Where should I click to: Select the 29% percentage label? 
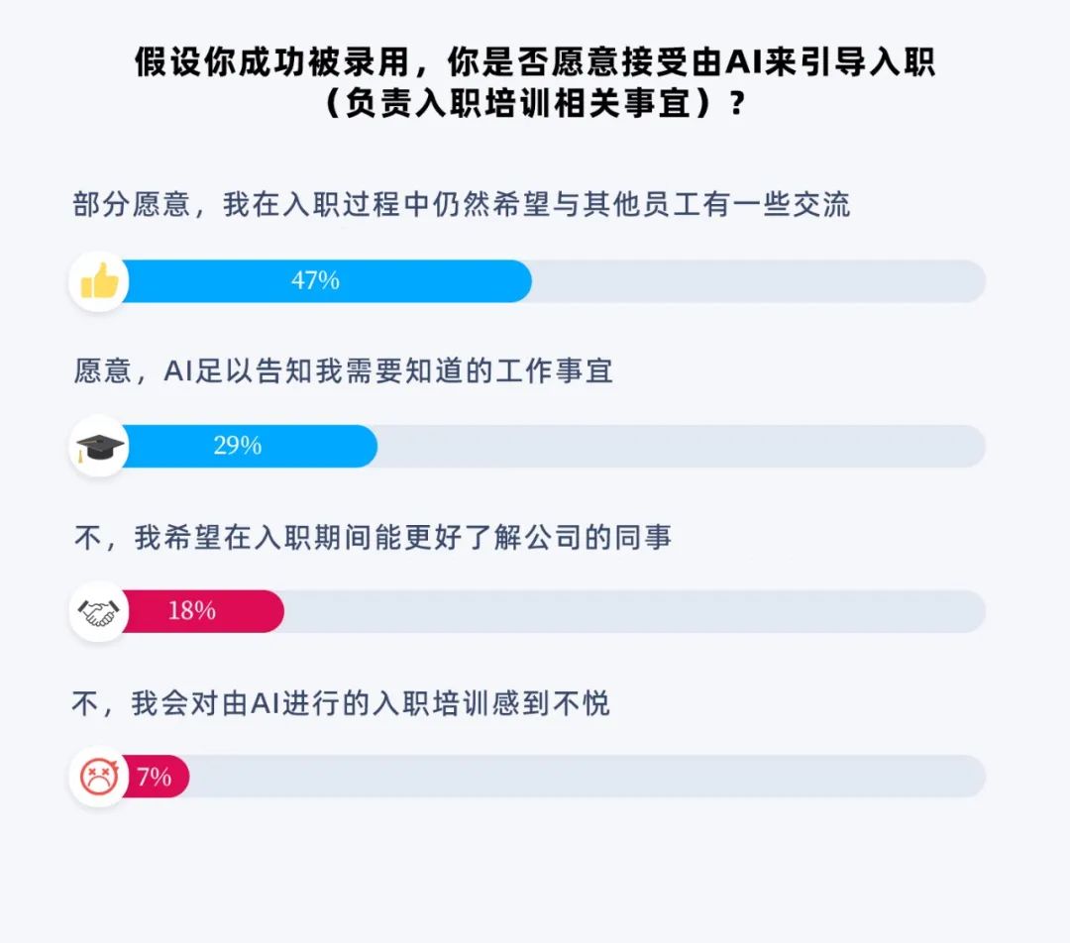click(x=238, y=447)
